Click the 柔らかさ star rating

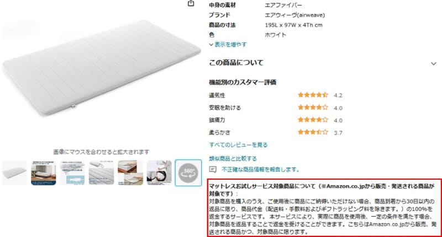click(x=313, y=132)
